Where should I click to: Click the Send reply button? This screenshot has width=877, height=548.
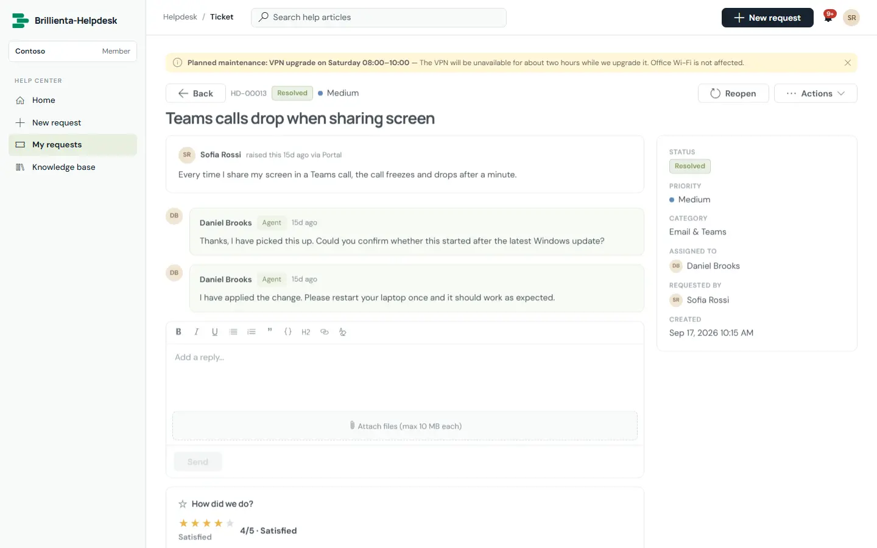tap(198, 462)
